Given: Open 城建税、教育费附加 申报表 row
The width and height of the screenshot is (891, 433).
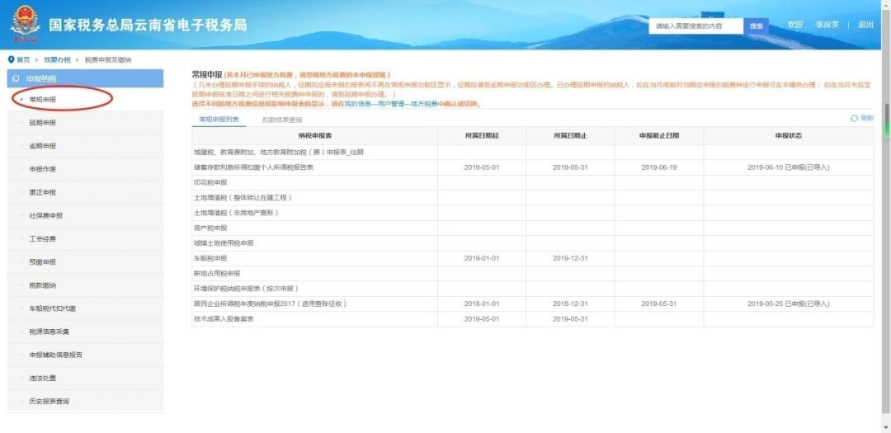Looking at the screenshot, I should click(532, 153).
